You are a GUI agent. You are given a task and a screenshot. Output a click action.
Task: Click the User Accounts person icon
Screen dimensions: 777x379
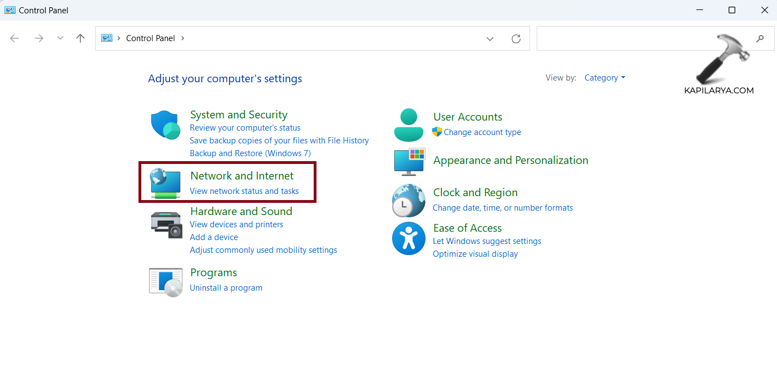(409, 125)
